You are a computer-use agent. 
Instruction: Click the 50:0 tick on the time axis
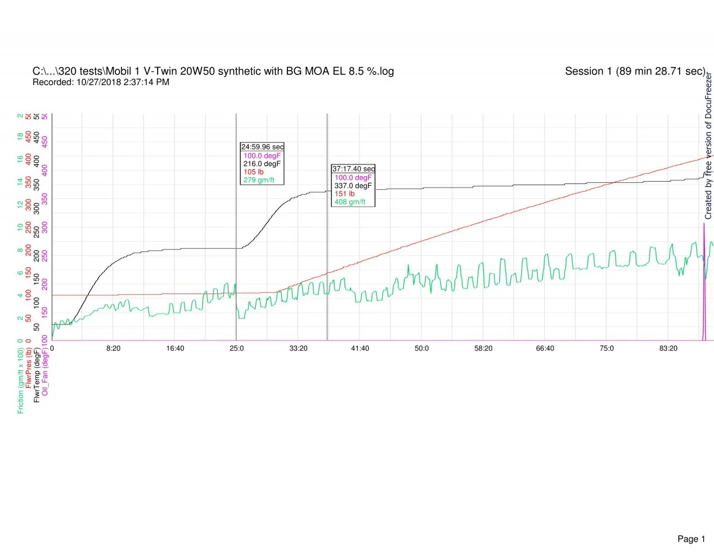coord(422,348)
